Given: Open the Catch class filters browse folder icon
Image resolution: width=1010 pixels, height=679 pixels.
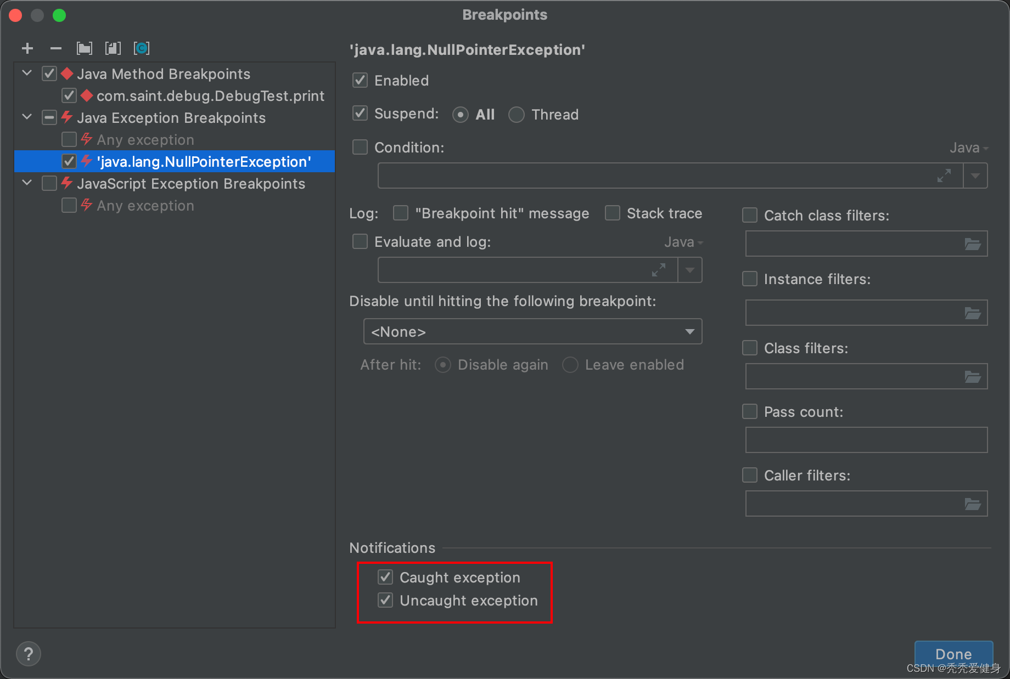Looking at the screenshot, I should 973,244.
